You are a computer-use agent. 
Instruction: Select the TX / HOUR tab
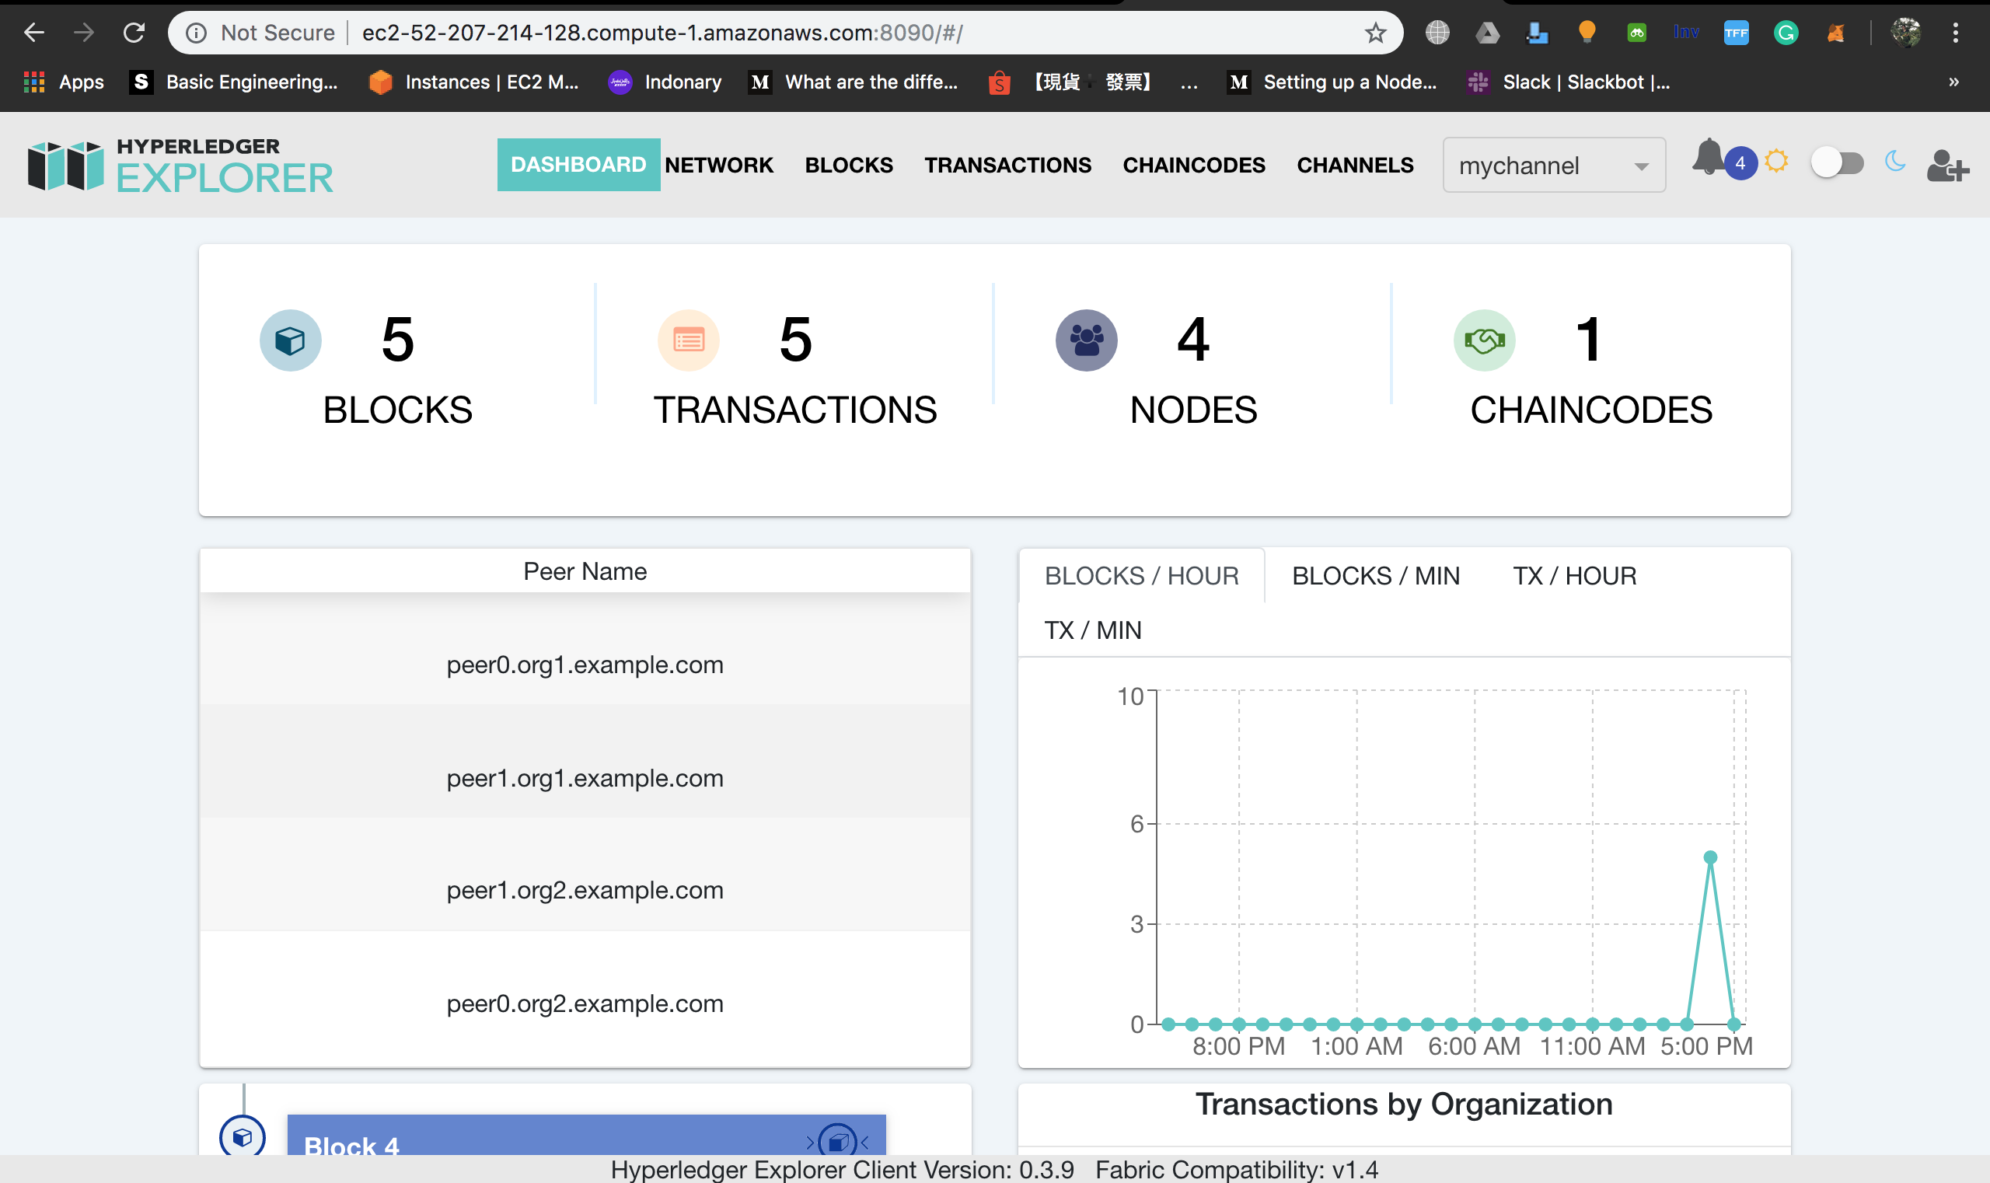1574,575
